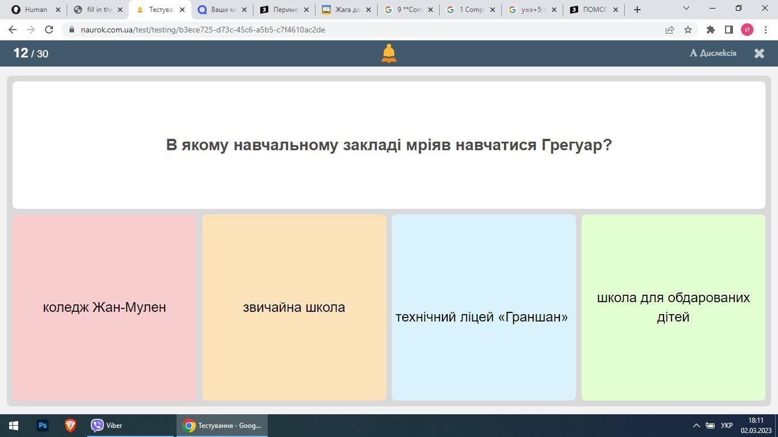Reload the naurok test page

click(49, 30)
